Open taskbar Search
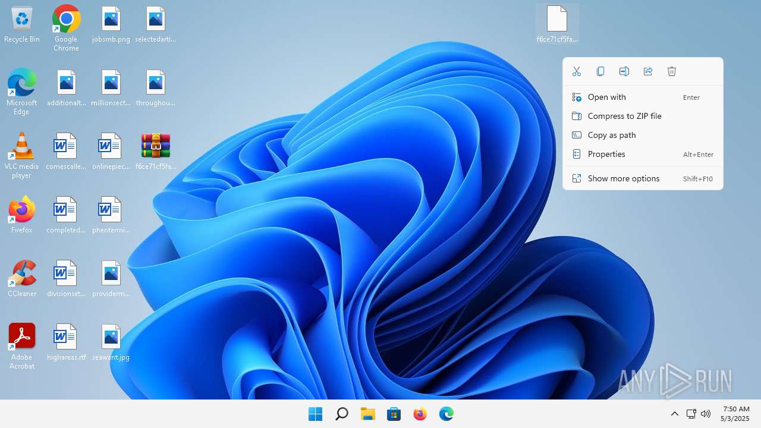 (x=342, y=414)
